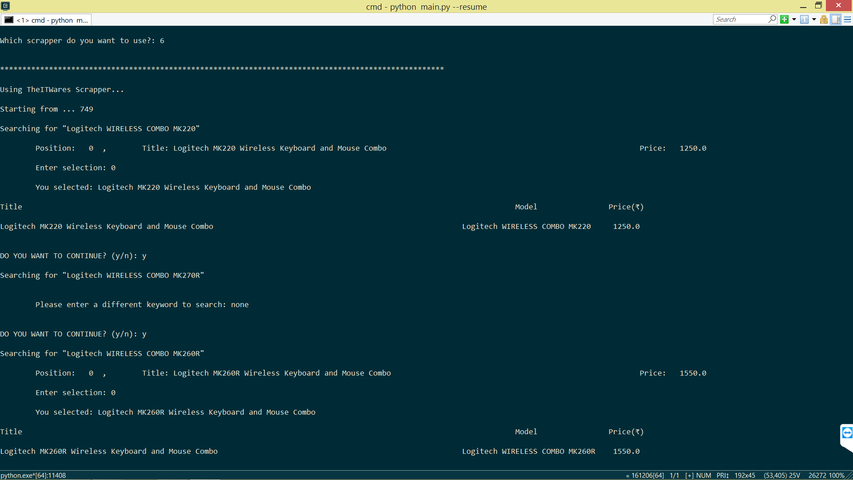Click 'Searching for "Logitech WIRELESS COMBO MK260R"' line
The width and height of the screenshot is (853, 480).
click(102, 353)
